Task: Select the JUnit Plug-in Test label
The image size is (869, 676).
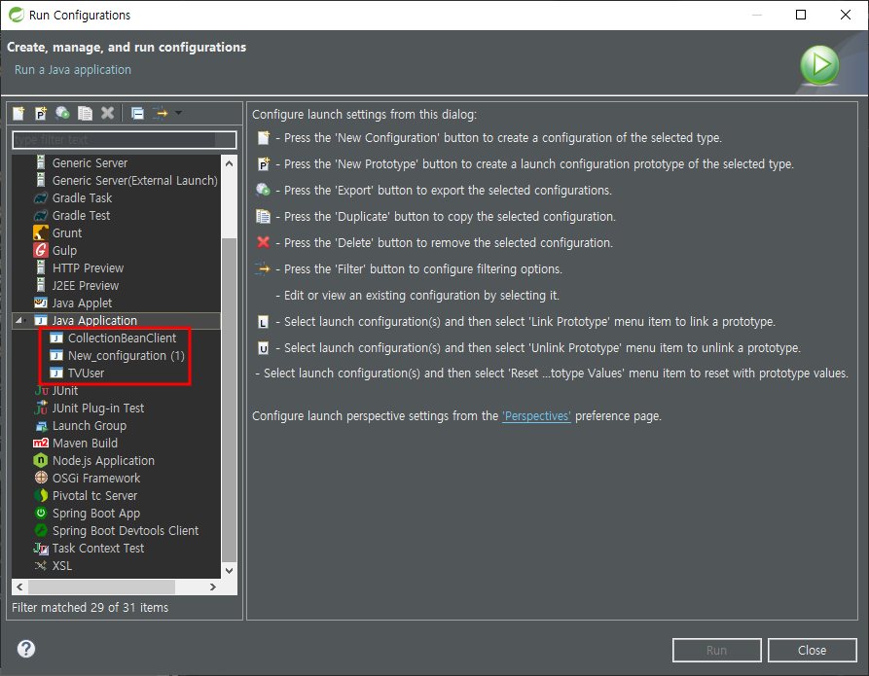Action: [x=98, y=409]
